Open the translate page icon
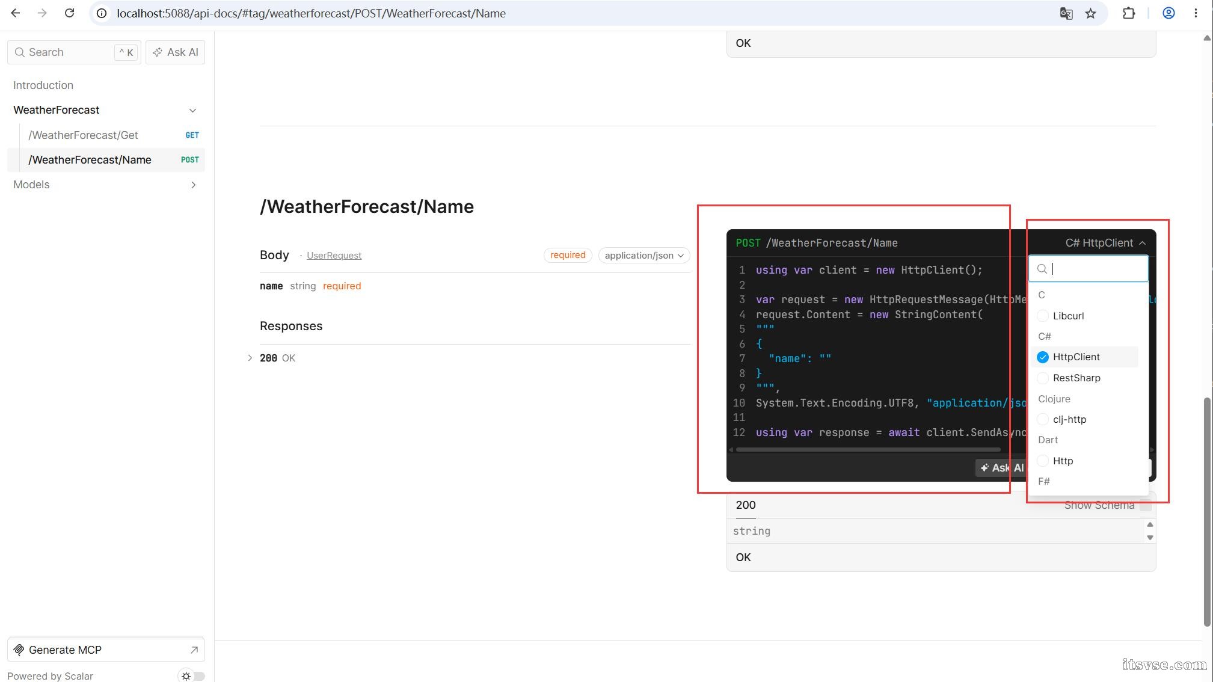Image resolution: width=1213 pixels, height=682 pixels. point(1066,13)
